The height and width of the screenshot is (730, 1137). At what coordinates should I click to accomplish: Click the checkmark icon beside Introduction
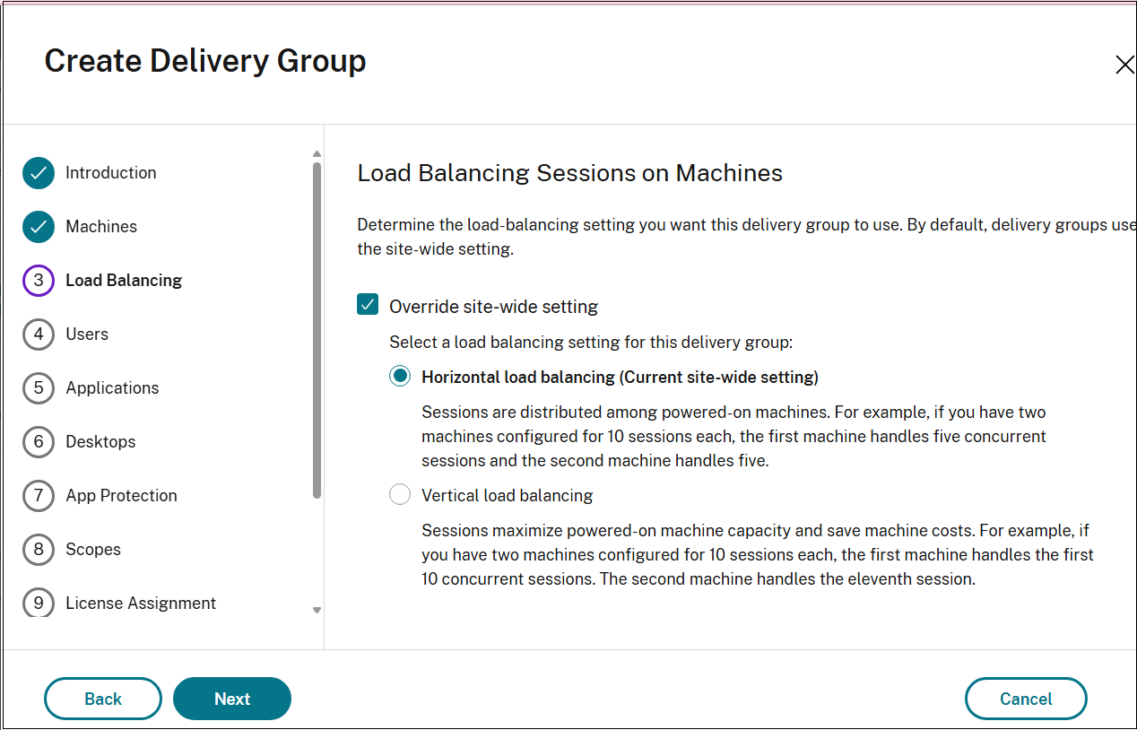(x=38, y=172)
